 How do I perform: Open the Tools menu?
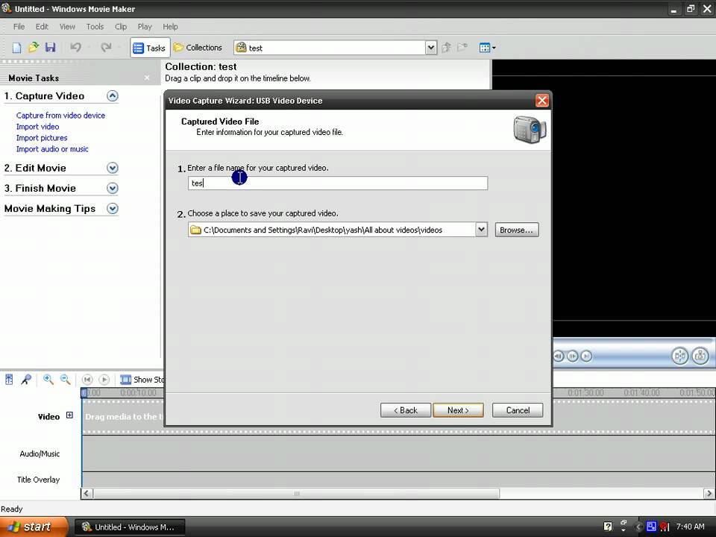95,27
